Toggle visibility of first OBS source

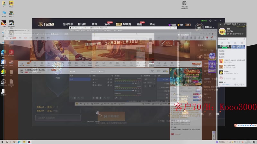click(x=108, y=79)
